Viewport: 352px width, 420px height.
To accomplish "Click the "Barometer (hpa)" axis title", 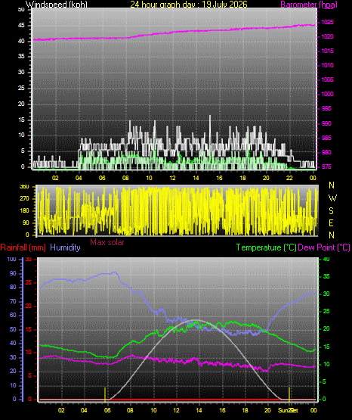I will click(309, 5).
